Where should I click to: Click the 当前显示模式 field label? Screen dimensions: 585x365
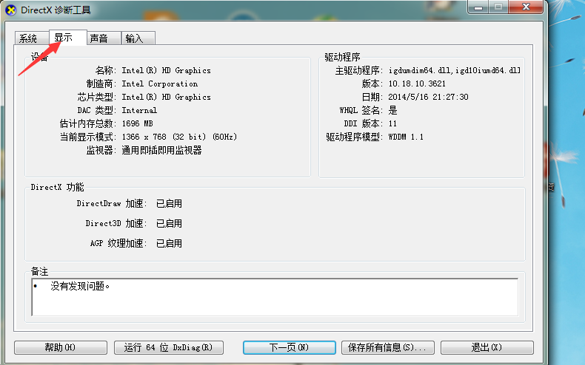pyautogui.click(x=88, y=137)
